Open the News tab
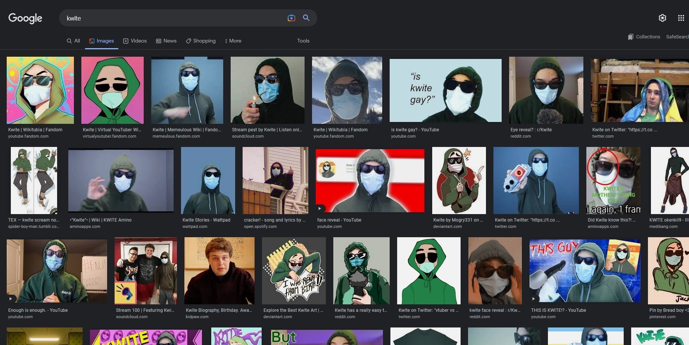Image resolution: width=689 pixels, height=345 pixels. click(166, 41)
